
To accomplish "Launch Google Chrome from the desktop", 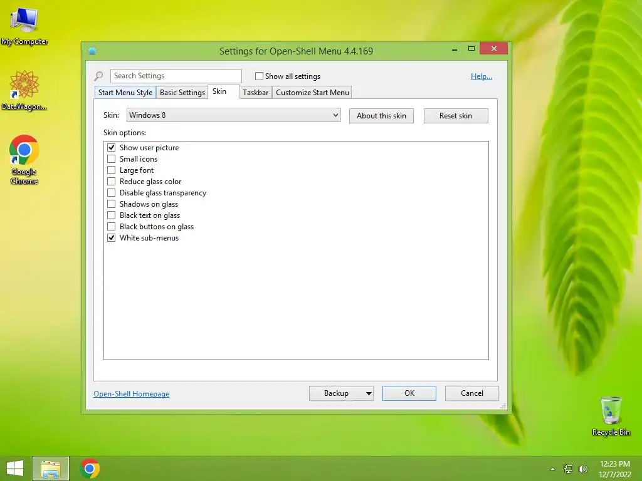I will (x=24, y=159).
